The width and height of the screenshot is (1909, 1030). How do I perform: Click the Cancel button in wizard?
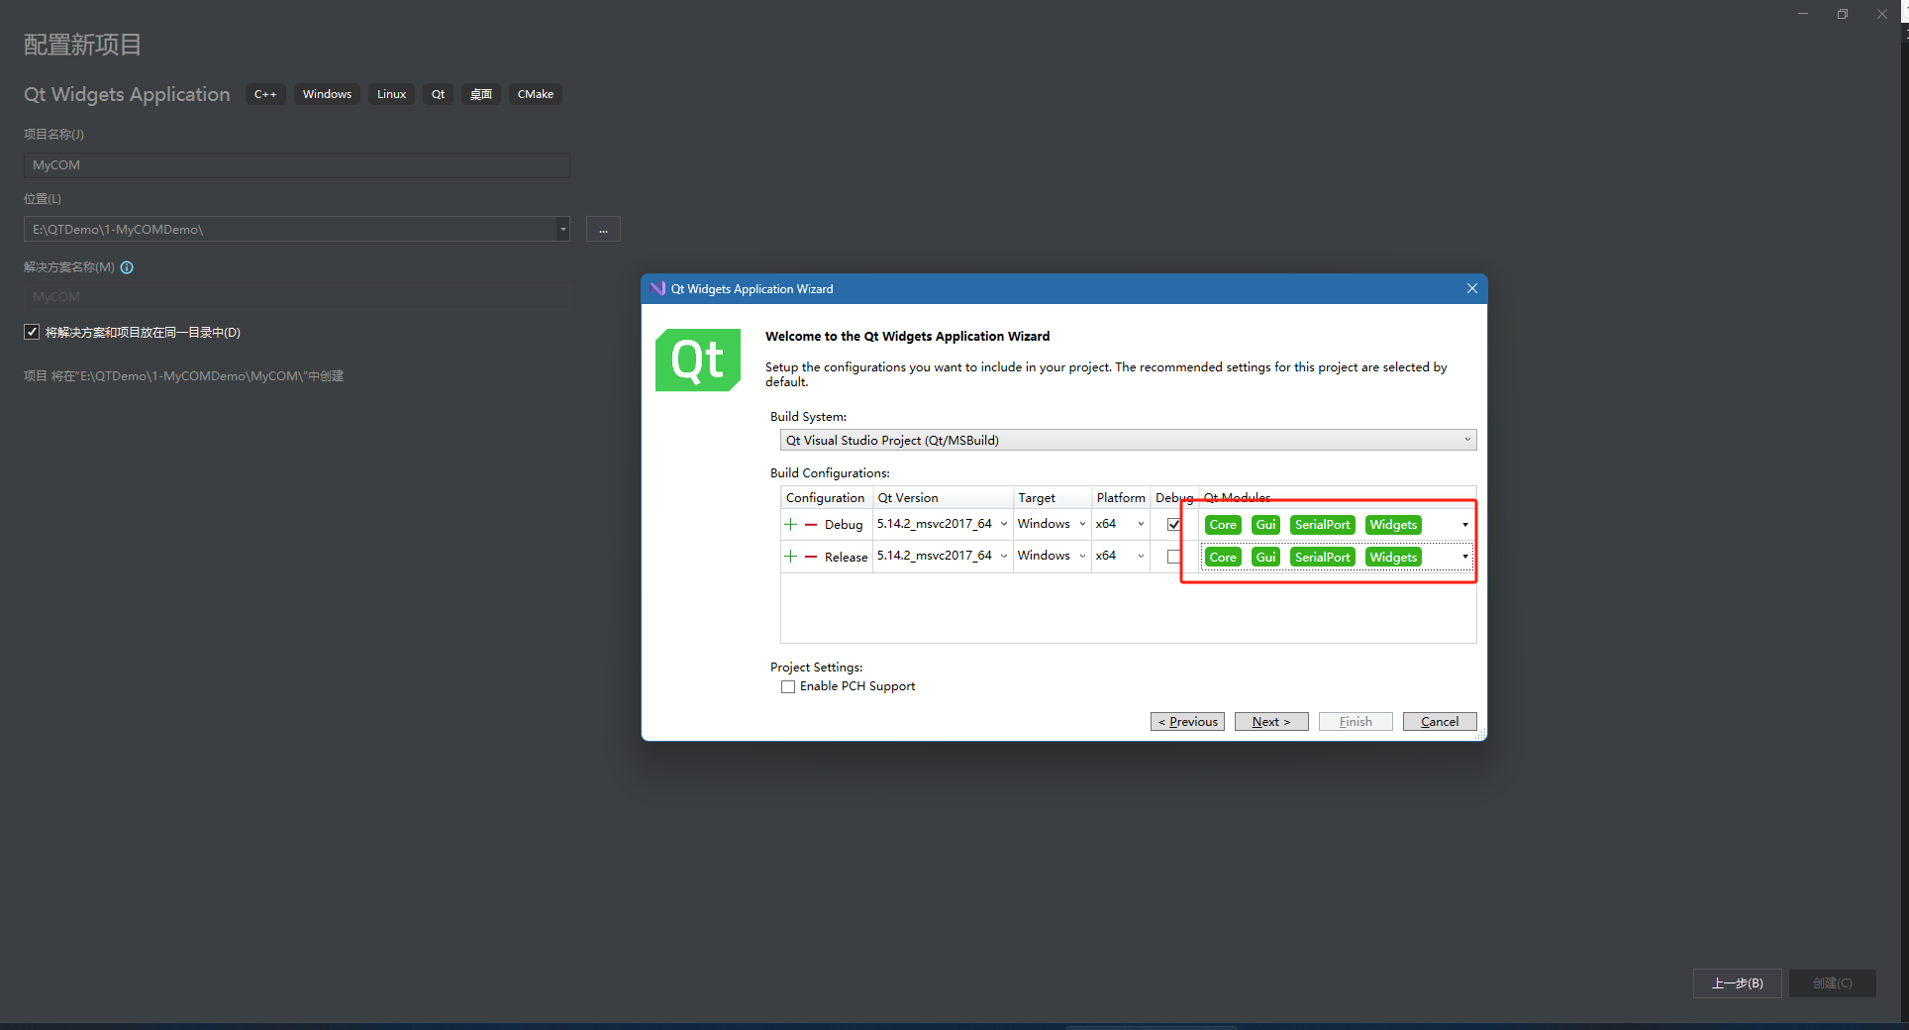click(x=1440, y=722)
